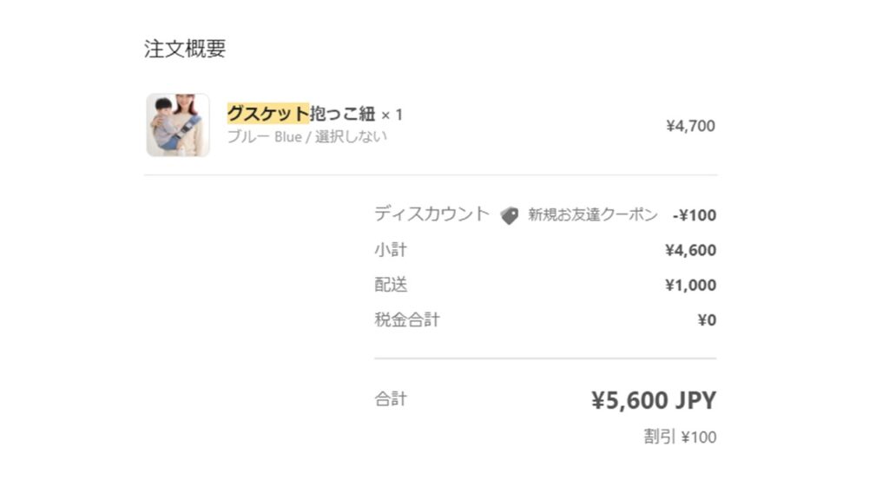Click the ブルー Blue variant text

[x=264, y=136]
